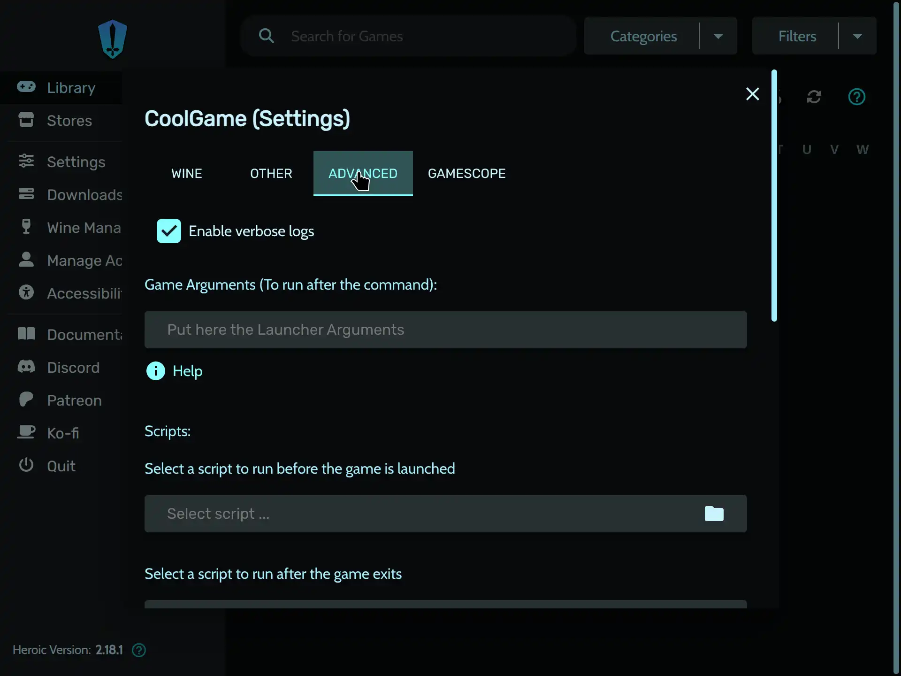The image size is (901, 676).
Task: Open the Categories selector
Action: 643,36
